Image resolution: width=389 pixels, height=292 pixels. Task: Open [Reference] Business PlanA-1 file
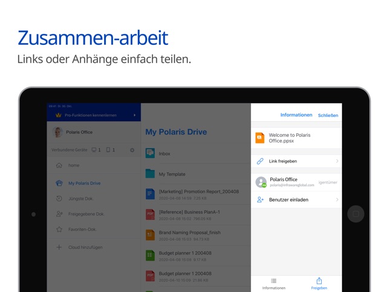tap(198, 215)
